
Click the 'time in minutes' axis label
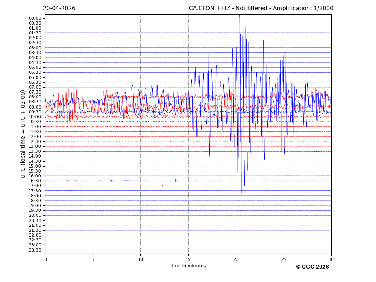click(188, 266)
